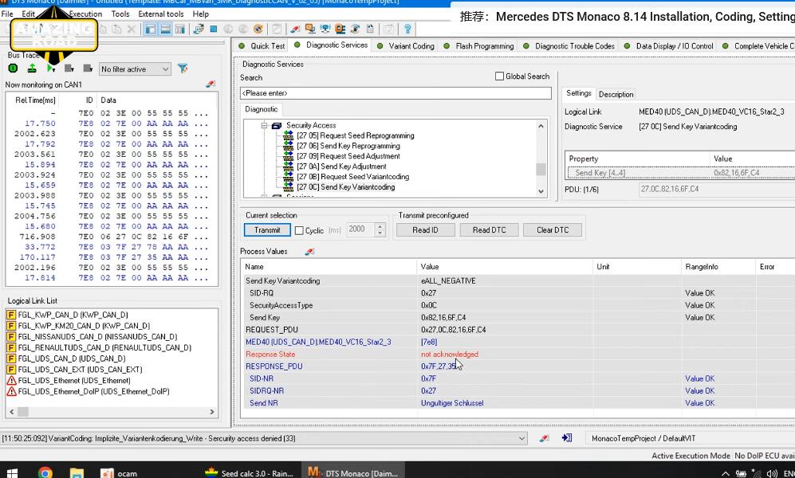Click the orange round globe toolbar icon

pos(258,29)
